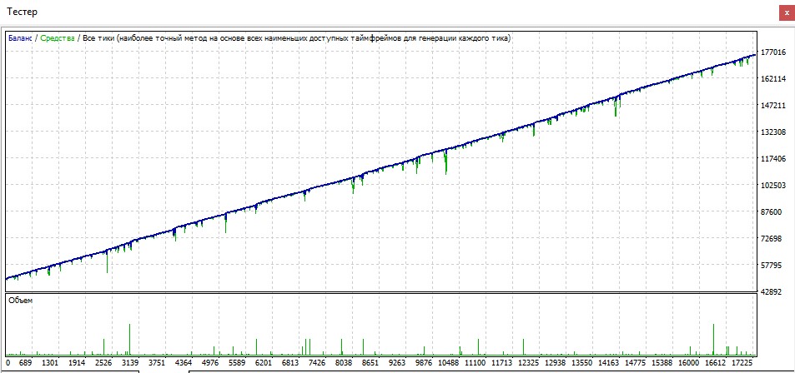Click the 9876 trade number label
The height and width of the screenshot is (373, 795).
click(x=423, y=363)
